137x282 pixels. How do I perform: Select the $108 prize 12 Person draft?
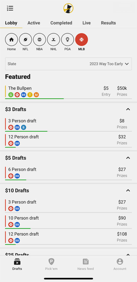(69, 237)
